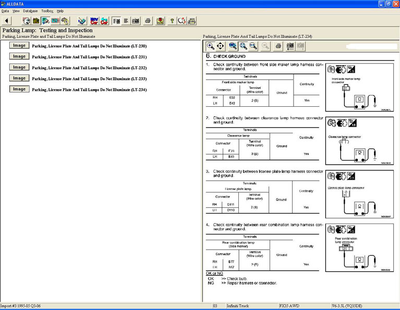Open the Toolbox menu

tap(47, 10)
